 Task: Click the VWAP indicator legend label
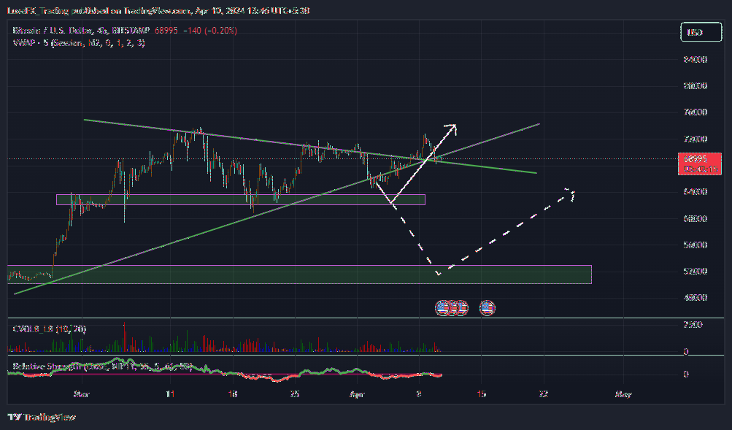pyautogui.click(x=78, y=43)
